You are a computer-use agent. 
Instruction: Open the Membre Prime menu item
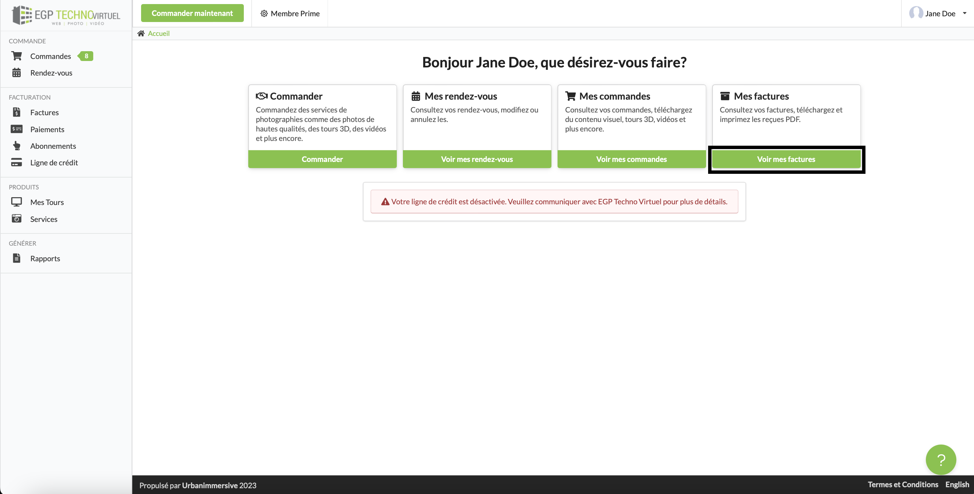[x=290, y=13]
